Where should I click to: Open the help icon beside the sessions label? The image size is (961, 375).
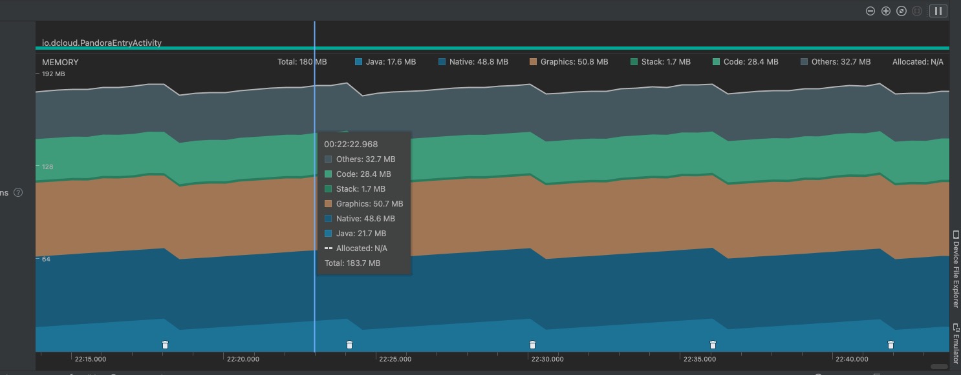point(18,192)
